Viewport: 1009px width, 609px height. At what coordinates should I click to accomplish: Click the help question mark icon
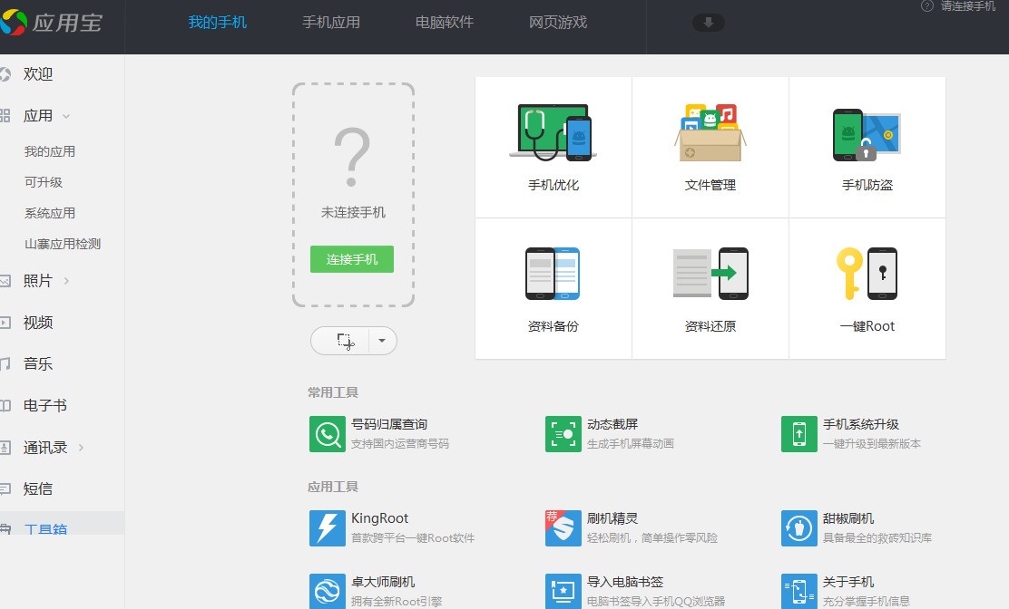click(926, 6)
